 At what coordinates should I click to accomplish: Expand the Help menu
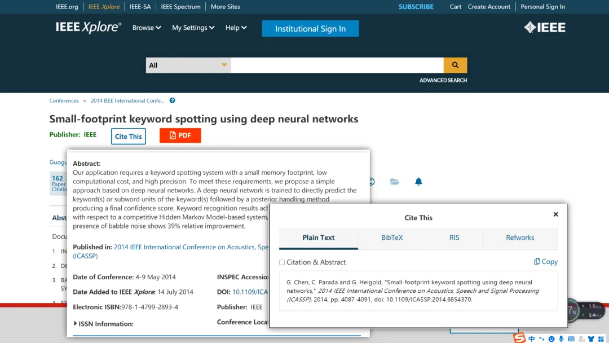(236, 28)
